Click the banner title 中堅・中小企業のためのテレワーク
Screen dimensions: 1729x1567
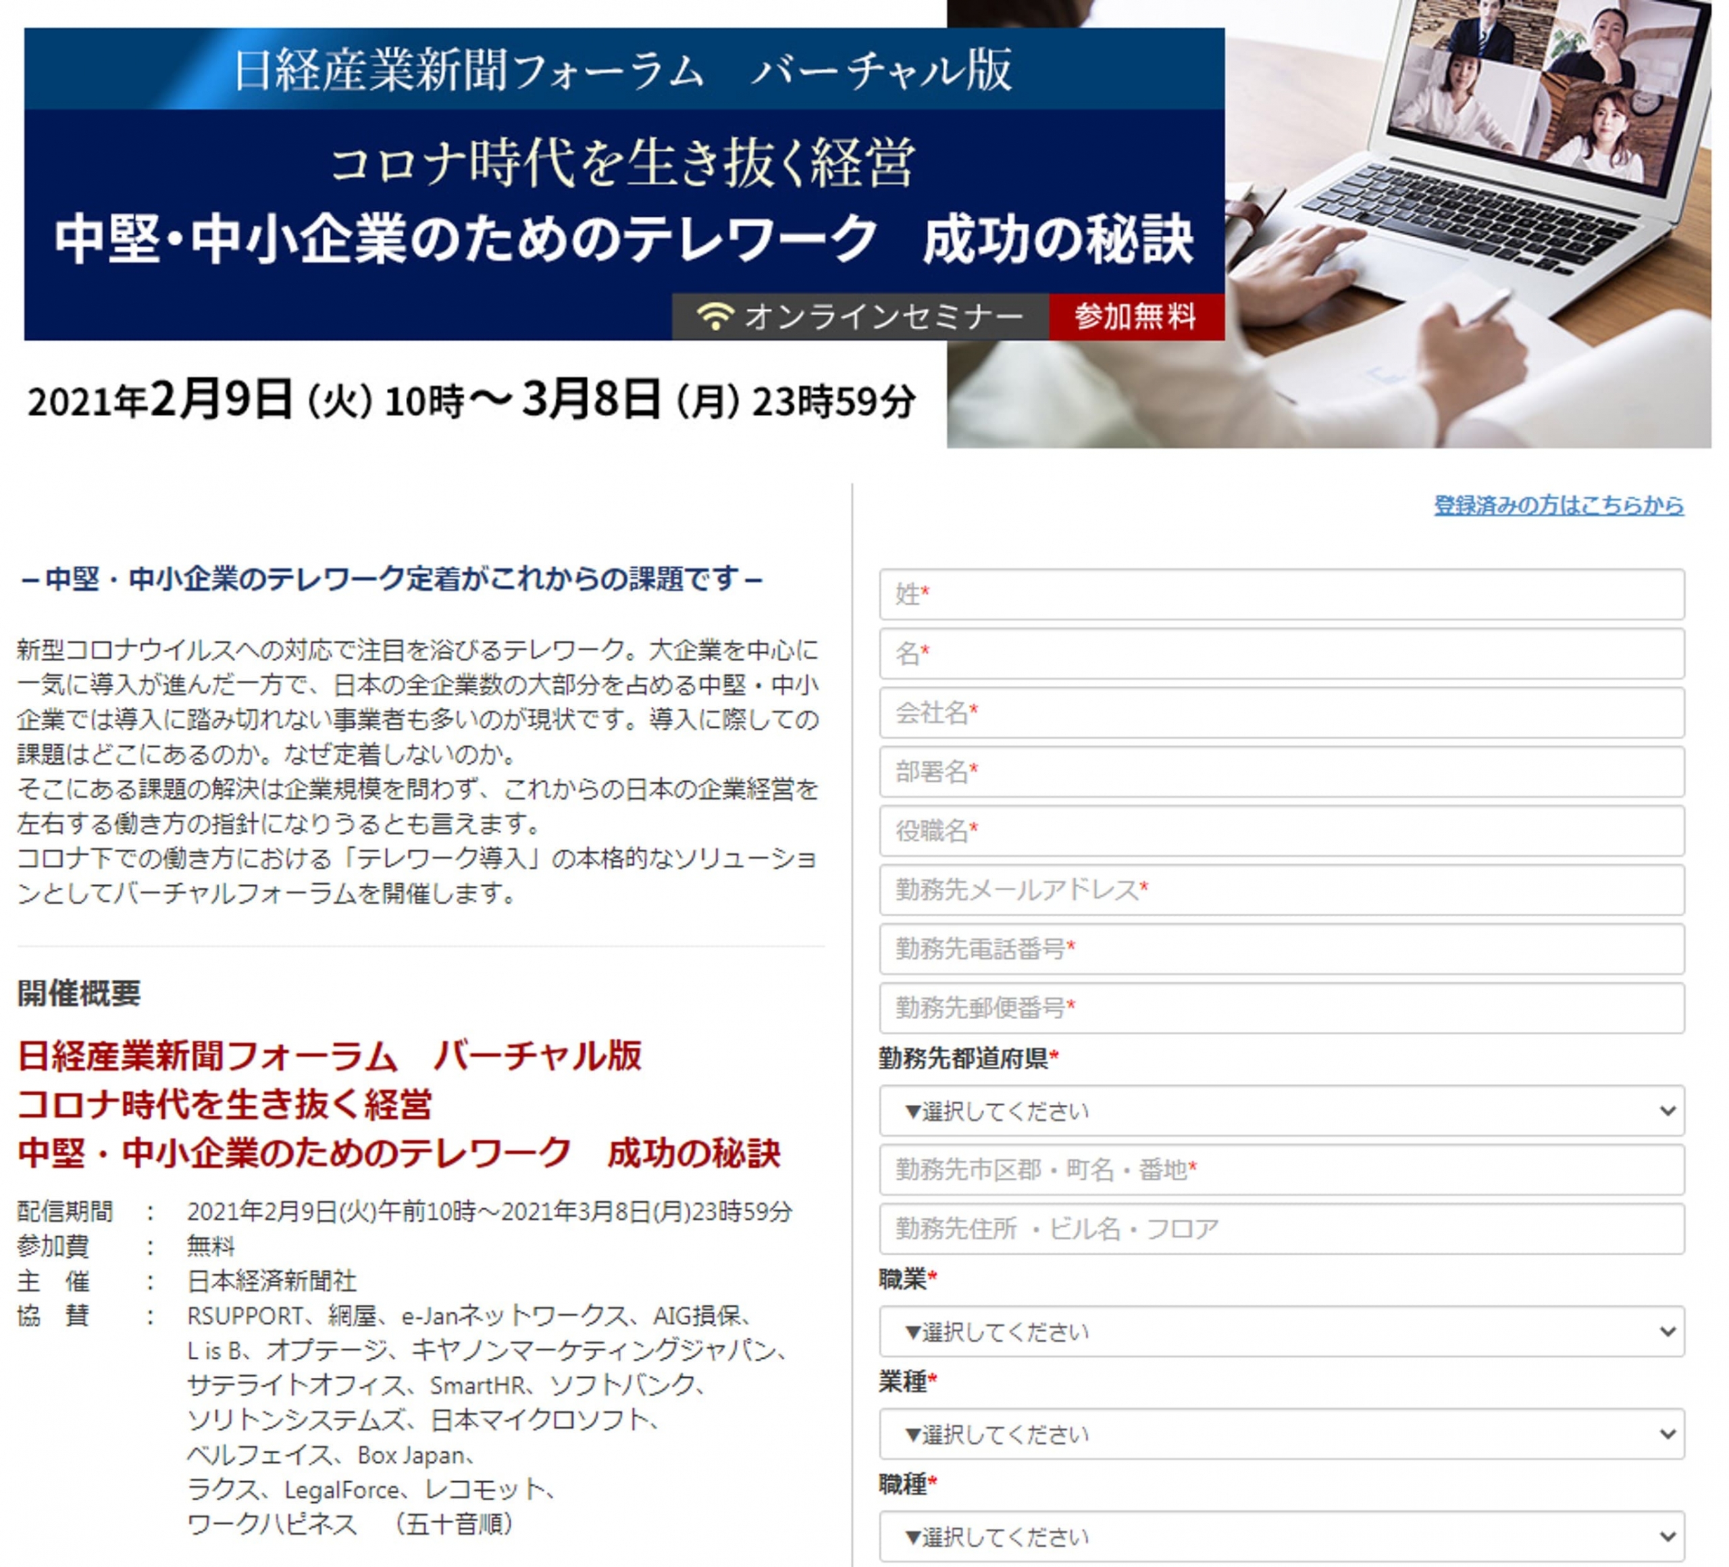(466, 239)
